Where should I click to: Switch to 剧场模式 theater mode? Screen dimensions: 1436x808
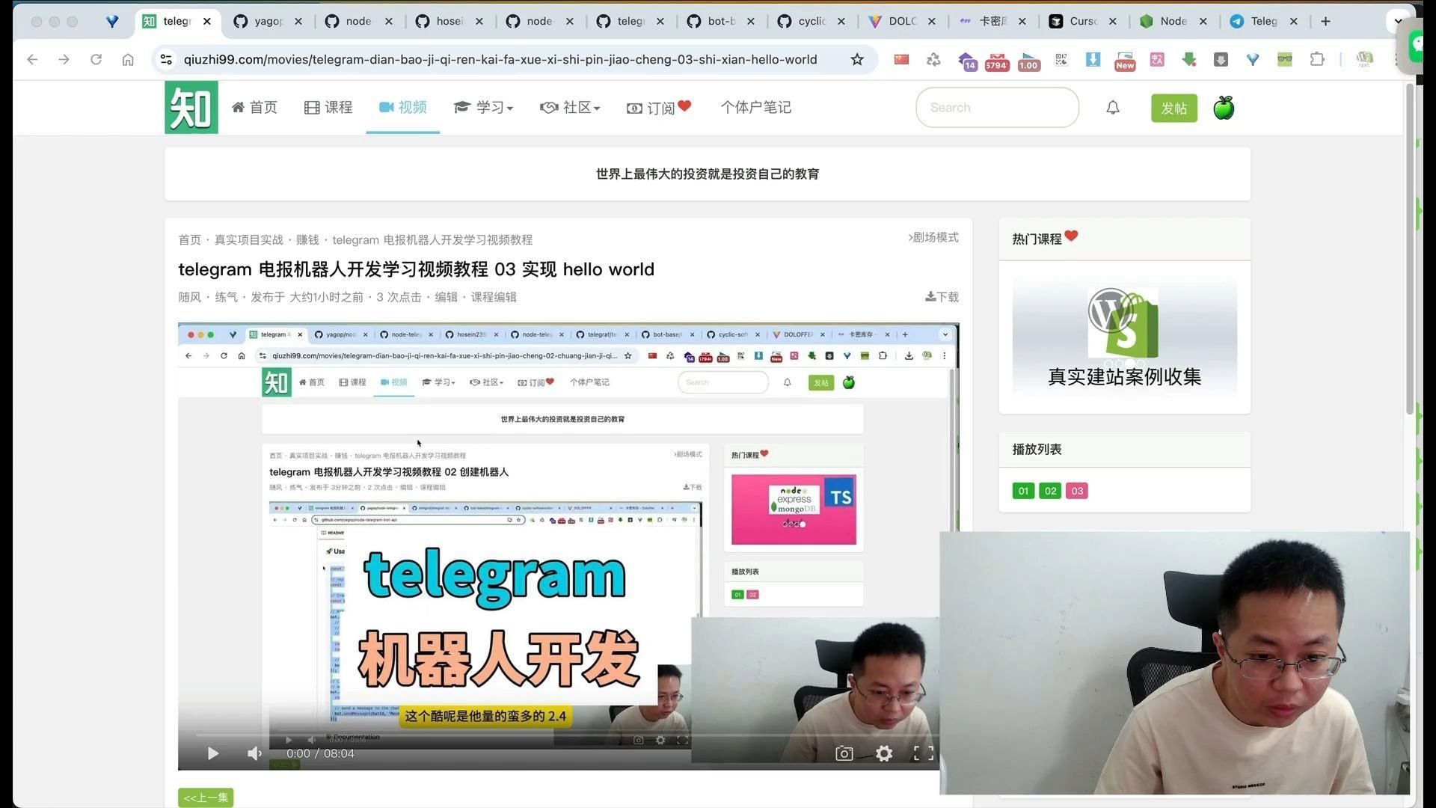coord(933,237)
